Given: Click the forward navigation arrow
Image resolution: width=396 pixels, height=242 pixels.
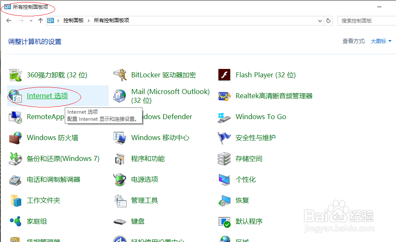Looking at the screenshot, I should pos(21,21).
